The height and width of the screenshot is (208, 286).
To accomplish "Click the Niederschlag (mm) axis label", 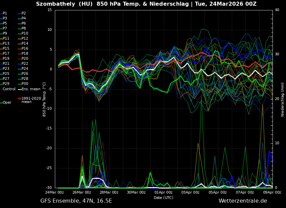I will pyautogui.click(x=283, y=99).
